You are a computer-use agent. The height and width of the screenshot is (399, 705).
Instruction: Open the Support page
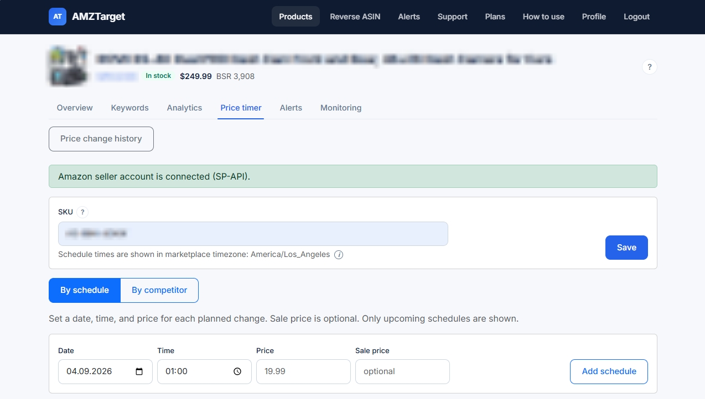click(x=453, y=17)
